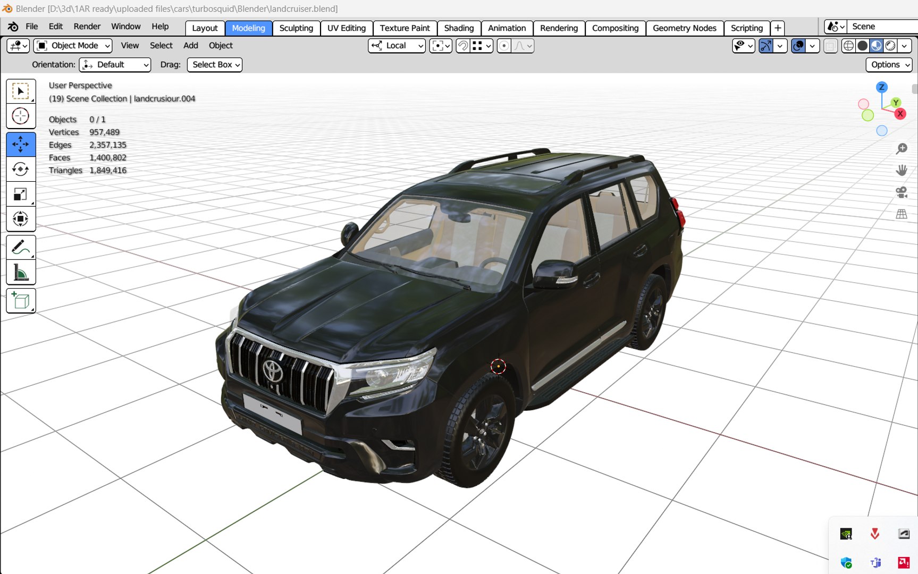Select the Add Cube tool
Screen dimensions: 918x574
click(x=21, y=301)
